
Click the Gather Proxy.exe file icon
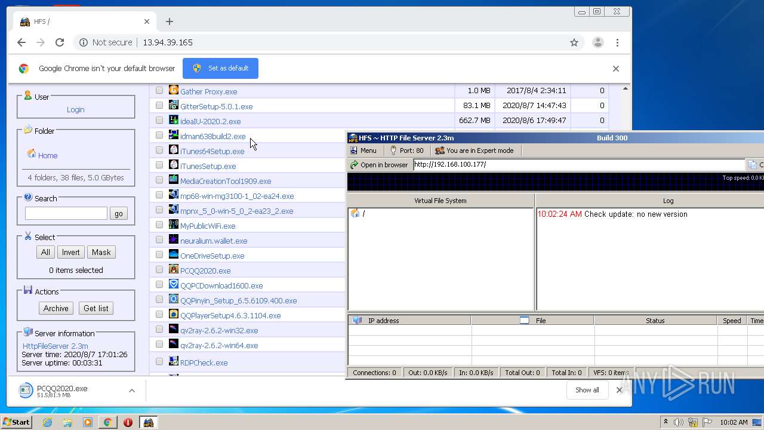click(x=174, y=90)
